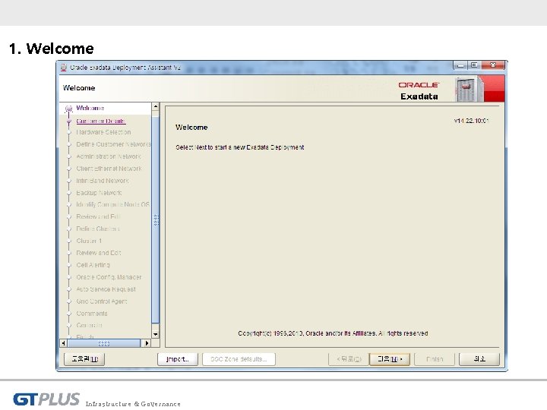
Task: Select the Backup Network step
Action: (x=99, y=193)
